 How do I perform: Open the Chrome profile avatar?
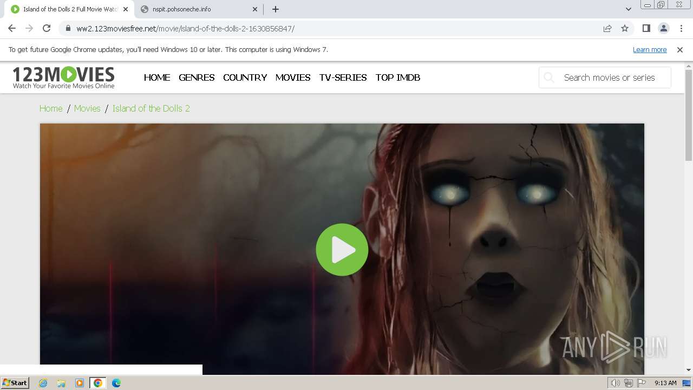coord(664,28)
